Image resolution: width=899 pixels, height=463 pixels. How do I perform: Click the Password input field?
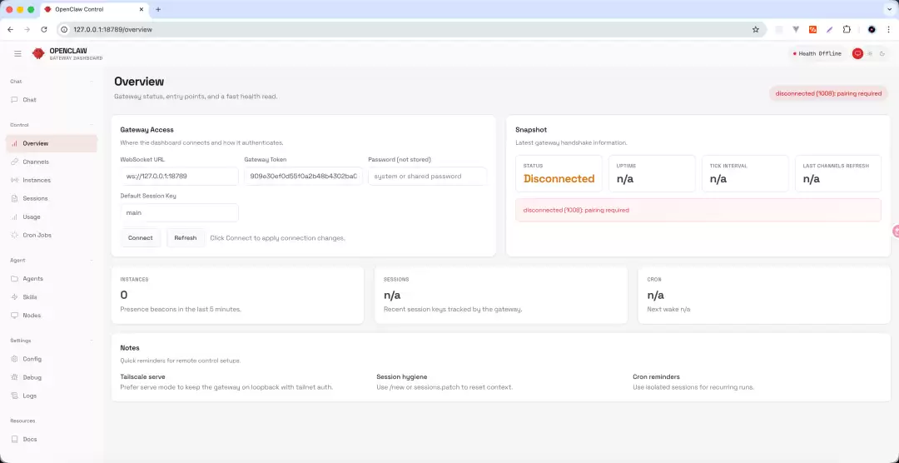[427, 176]
